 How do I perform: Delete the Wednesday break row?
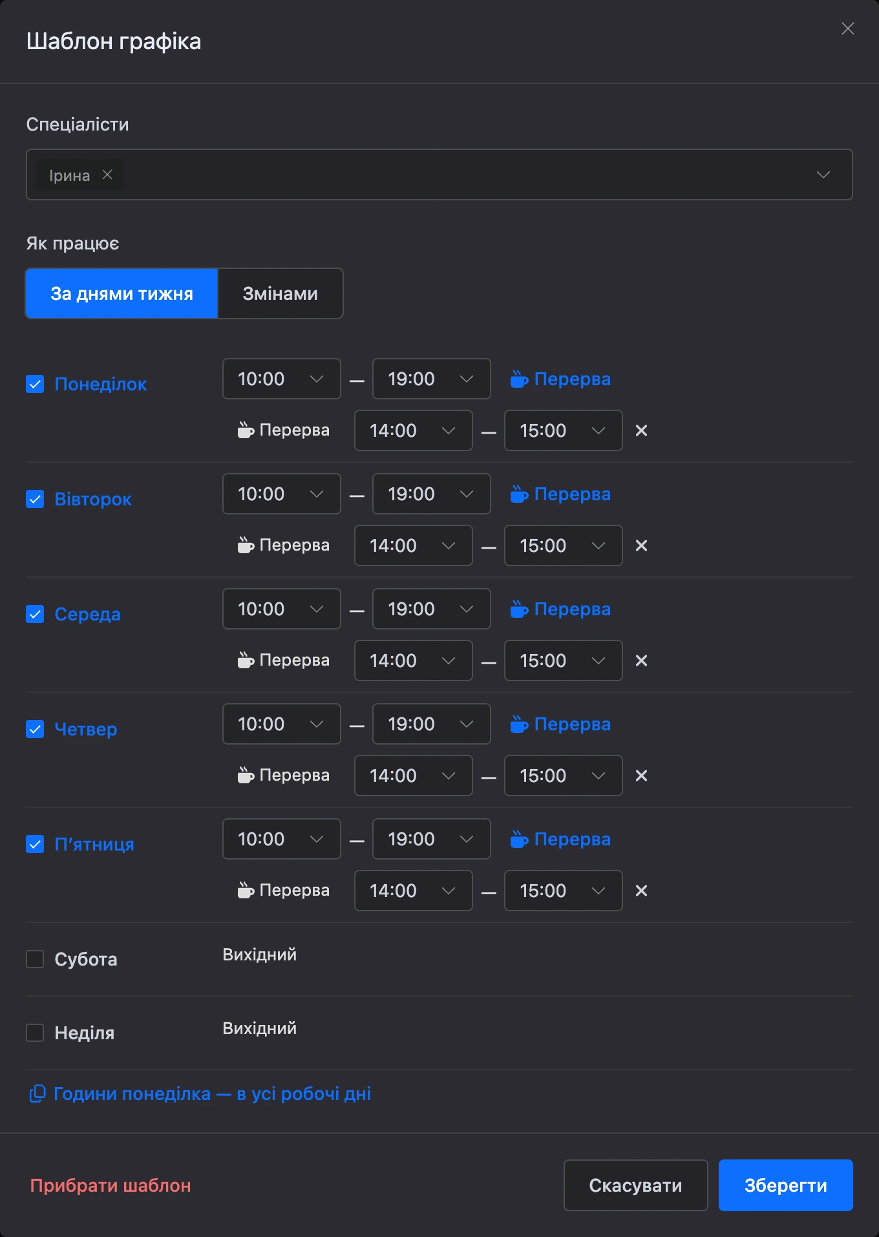[641, 661]
